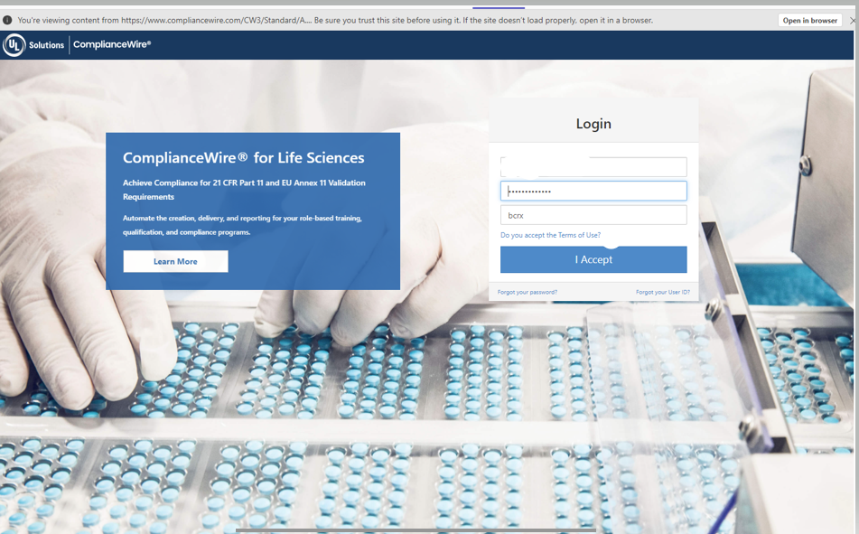Open the Terms of Use link
The image size is (859, 534).
550,235
